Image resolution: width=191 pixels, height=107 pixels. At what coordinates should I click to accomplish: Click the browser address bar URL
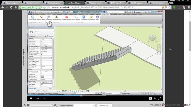(x=87, y=7)
